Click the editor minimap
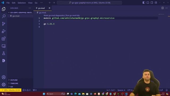Image resolution: width=170 pixels, height=96 pixels. click(x=161, y=14)
